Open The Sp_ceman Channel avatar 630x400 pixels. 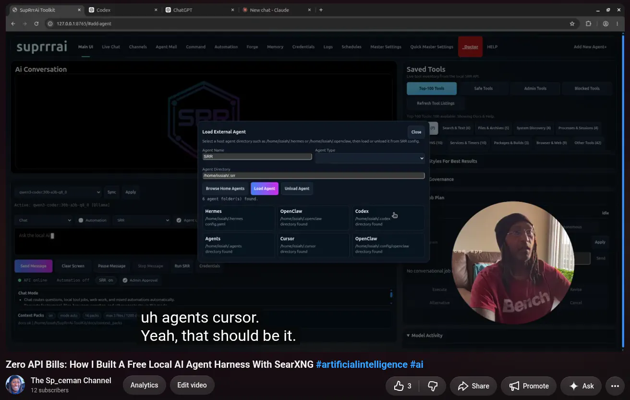(x=15, y=385)
